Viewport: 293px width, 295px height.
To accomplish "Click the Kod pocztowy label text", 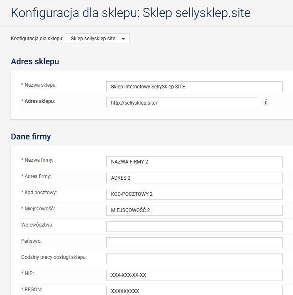I will tap(39, 193).
